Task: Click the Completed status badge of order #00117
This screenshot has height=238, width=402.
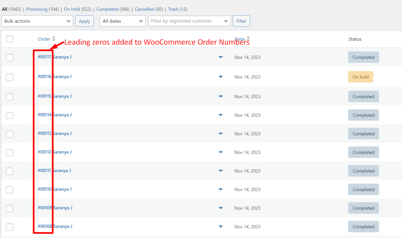Action: 363,57
